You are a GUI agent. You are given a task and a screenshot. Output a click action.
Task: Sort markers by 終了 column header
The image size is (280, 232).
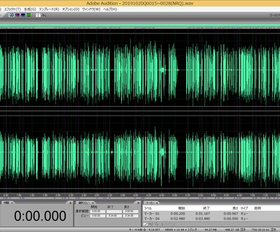point(206,208)
